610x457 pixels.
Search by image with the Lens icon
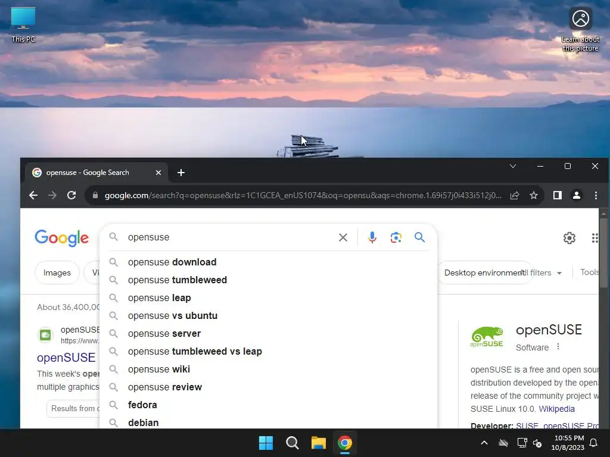tap(396, 237)
